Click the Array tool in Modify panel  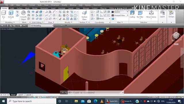click(x=75, y=18)
